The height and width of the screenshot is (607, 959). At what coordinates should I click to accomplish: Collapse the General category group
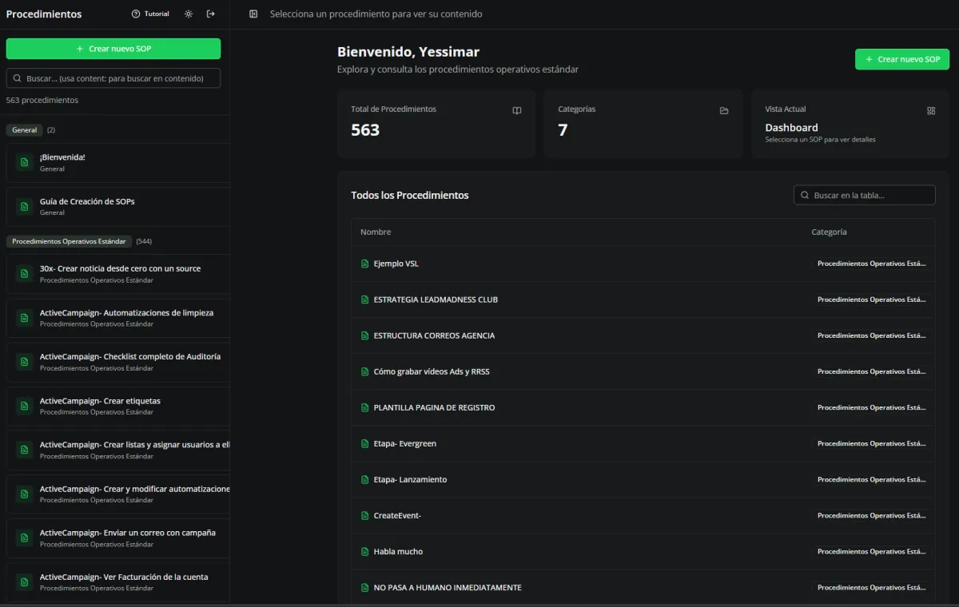tap(25, 130)
